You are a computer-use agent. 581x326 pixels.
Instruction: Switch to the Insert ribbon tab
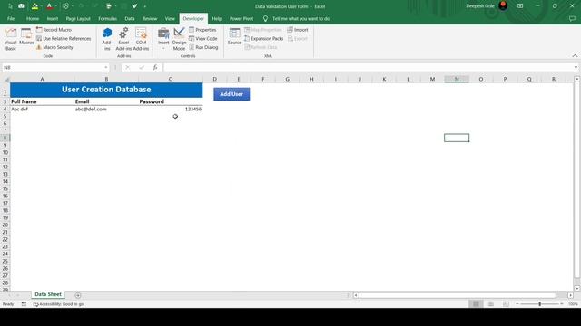click(x=53, y=18)
